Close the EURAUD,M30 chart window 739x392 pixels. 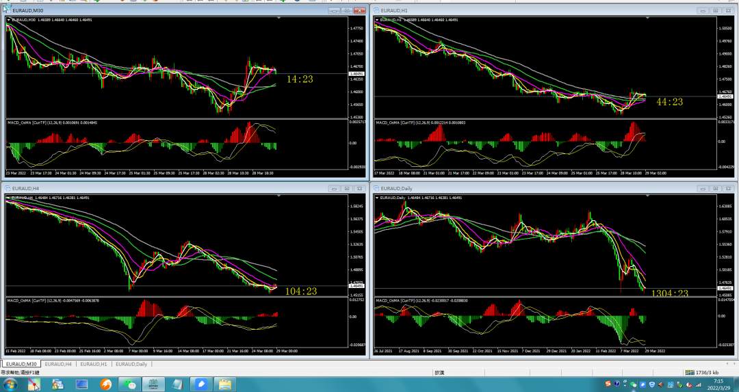(360, 10)
